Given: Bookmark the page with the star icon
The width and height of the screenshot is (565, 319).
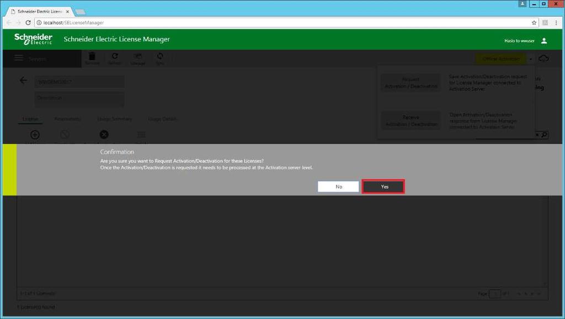Looking at the screenshot, I should (x=534, y=23).
